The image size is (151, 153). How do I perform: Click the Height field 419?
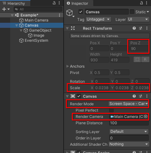pyautogui.click(x=120, y=60)
